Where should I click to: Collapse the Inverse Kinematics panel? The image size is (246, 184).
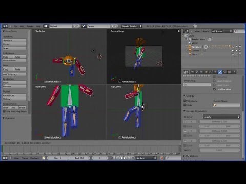coord(184,111)
